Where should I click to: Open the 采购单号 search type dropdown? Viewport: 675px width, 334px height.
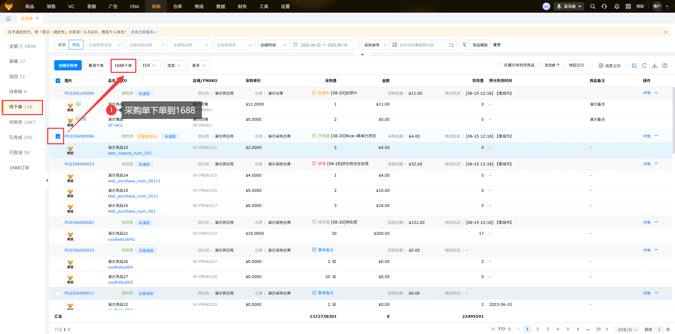(x=376, y=45)
